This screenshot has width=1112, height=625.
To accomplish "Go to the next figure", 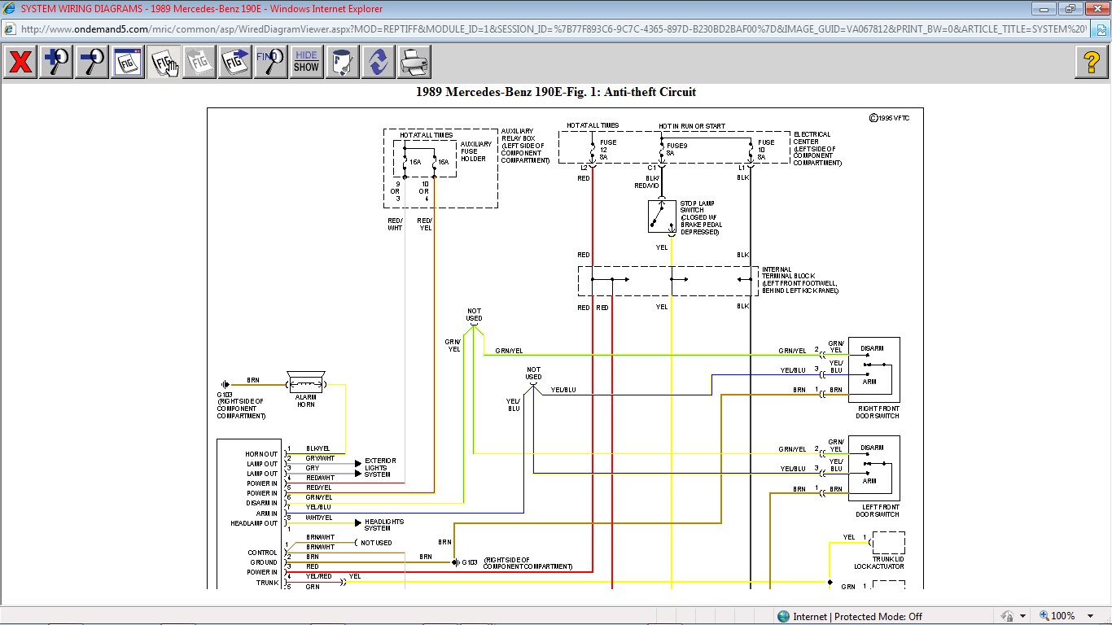I will [235, 62].
